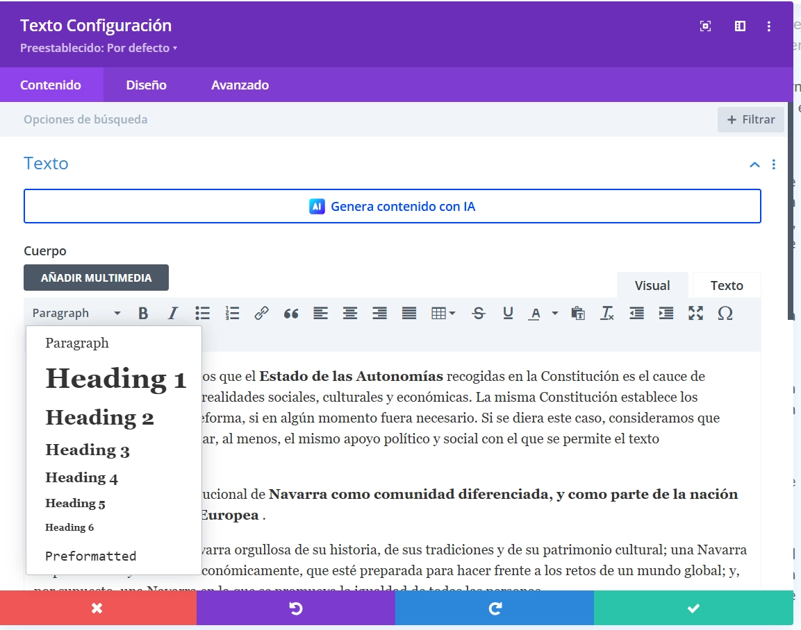Switch to the Contenido tab

click(x=51, y=85)
